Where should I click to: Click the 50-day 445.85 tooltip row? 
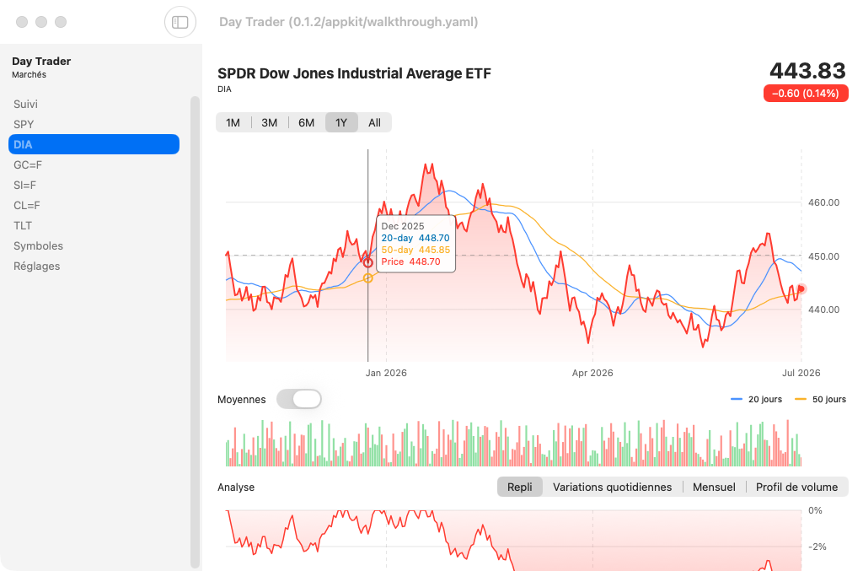pyautogui.click(x=415, y=250)
